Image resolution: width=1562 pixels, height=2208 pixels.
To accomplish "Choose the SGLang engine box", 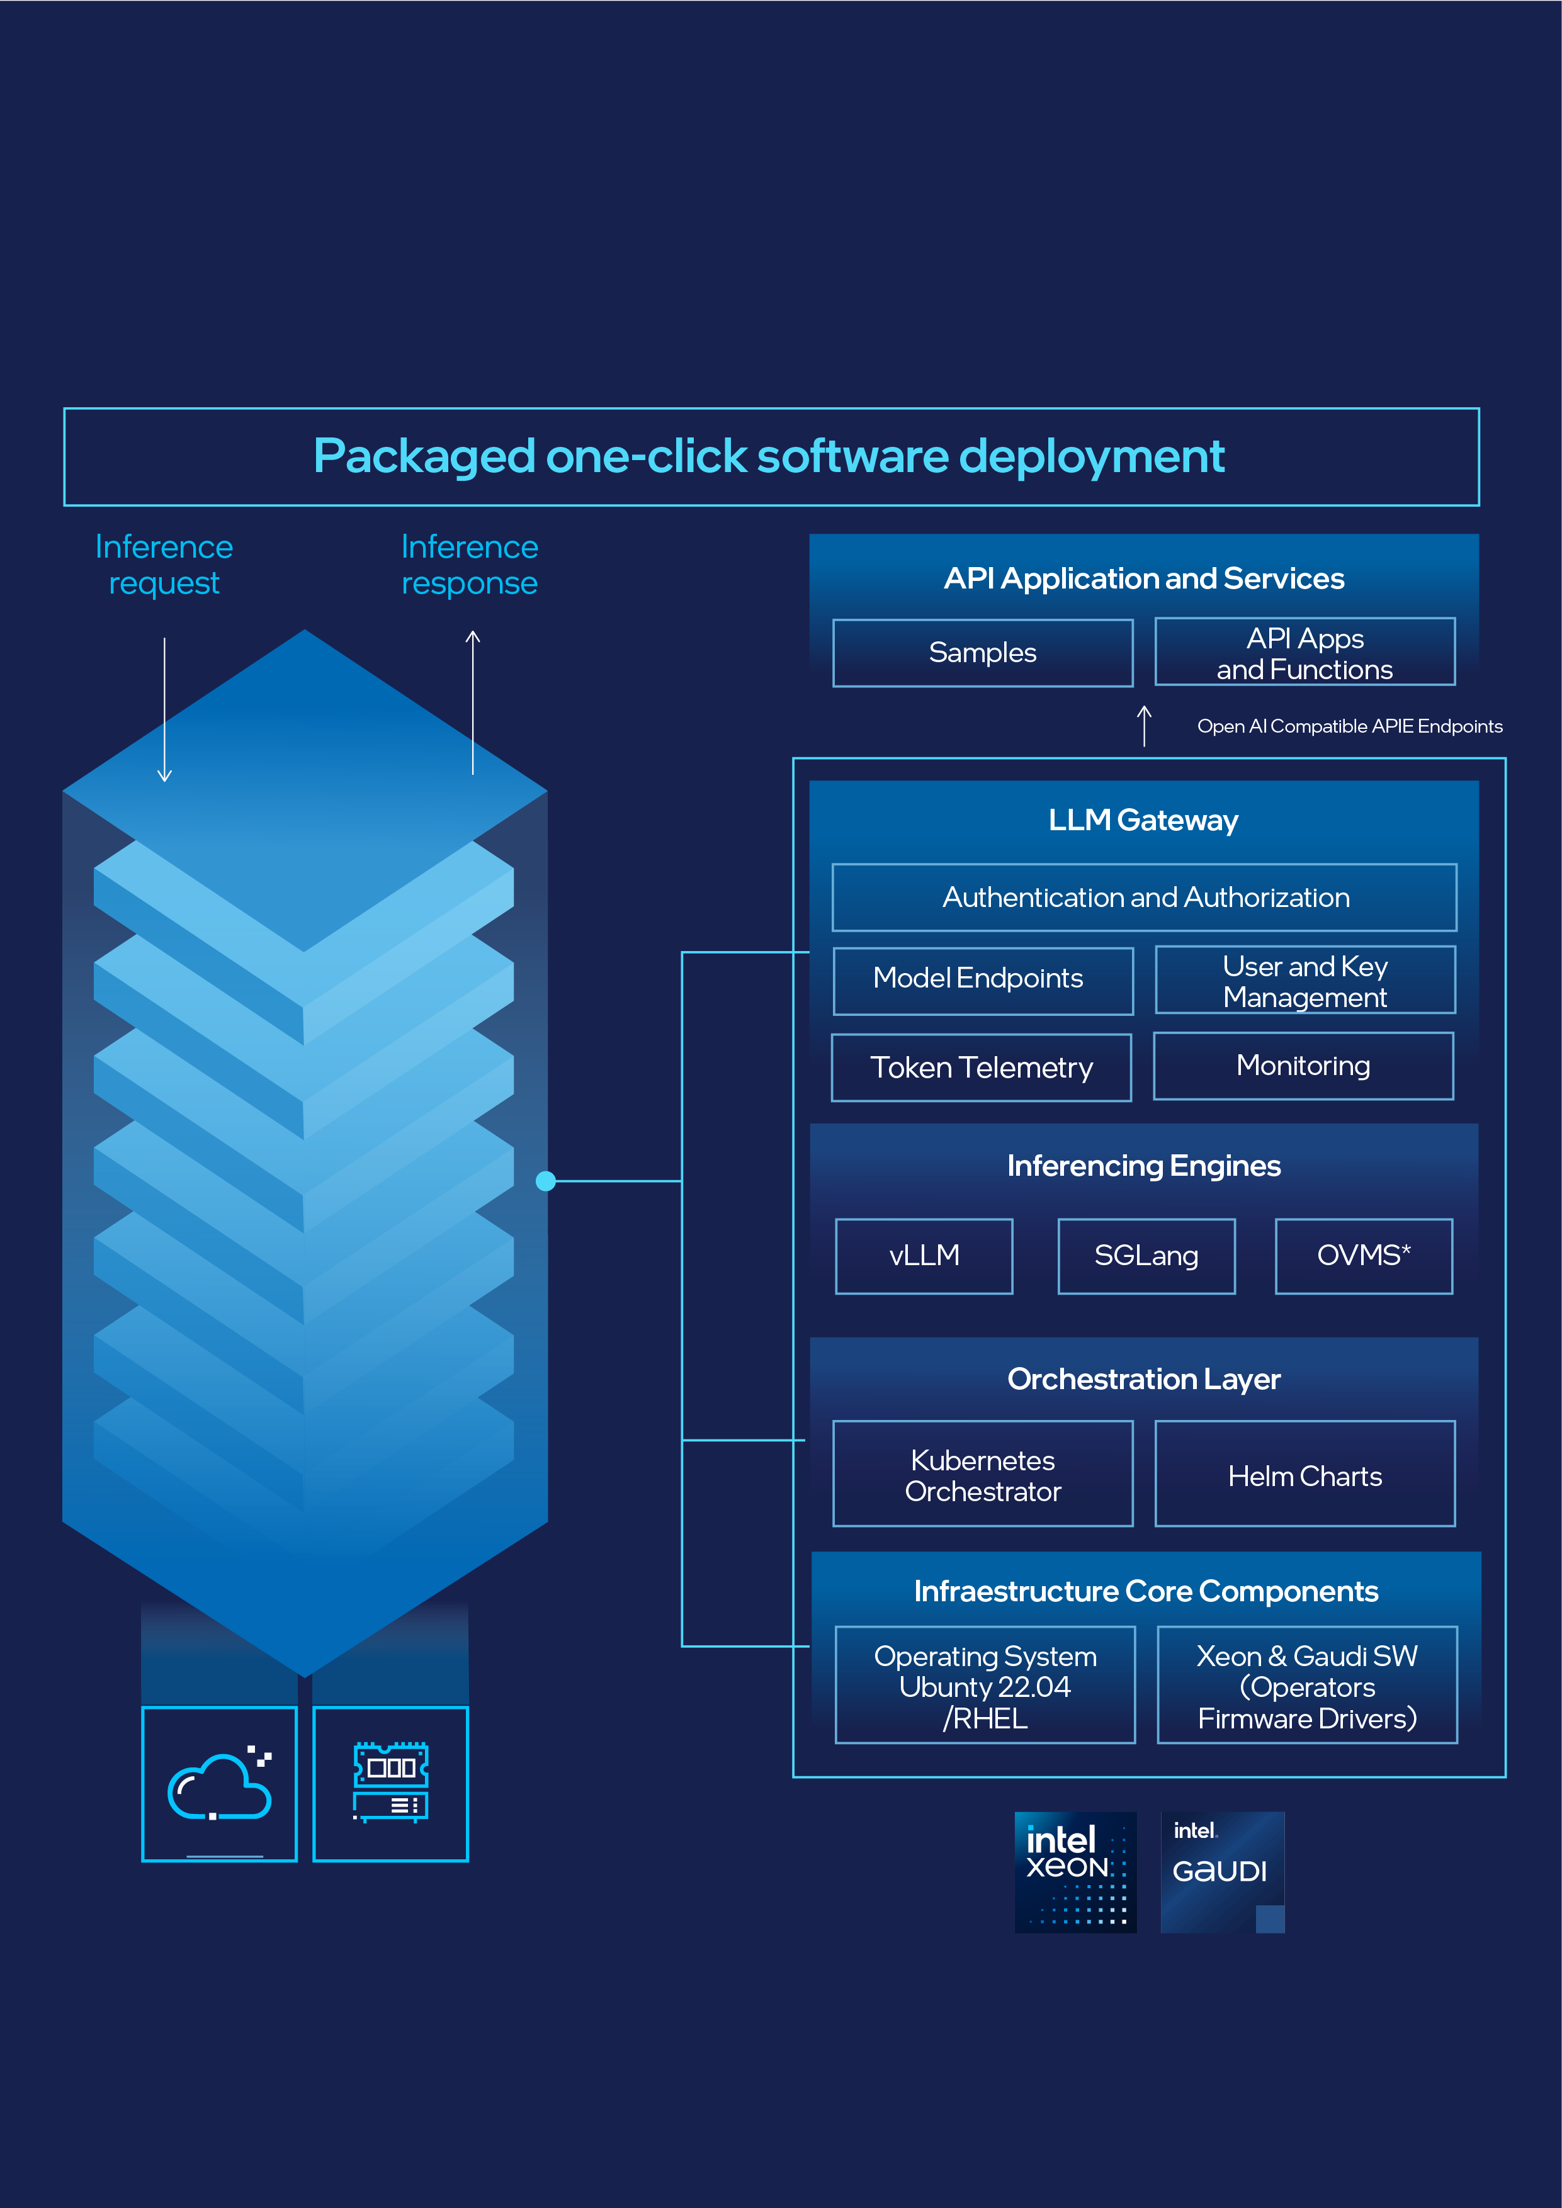I will click(x=1146, y=1256).
